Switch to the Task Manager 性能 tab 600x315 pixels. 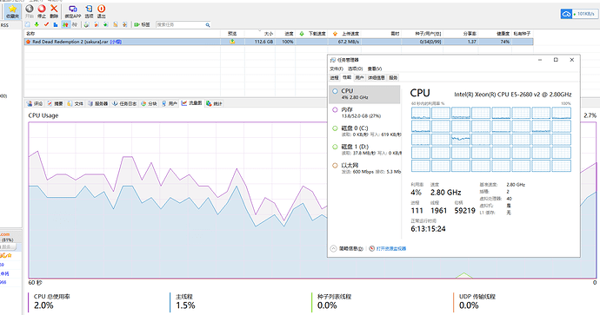click(x=347, y=77)
